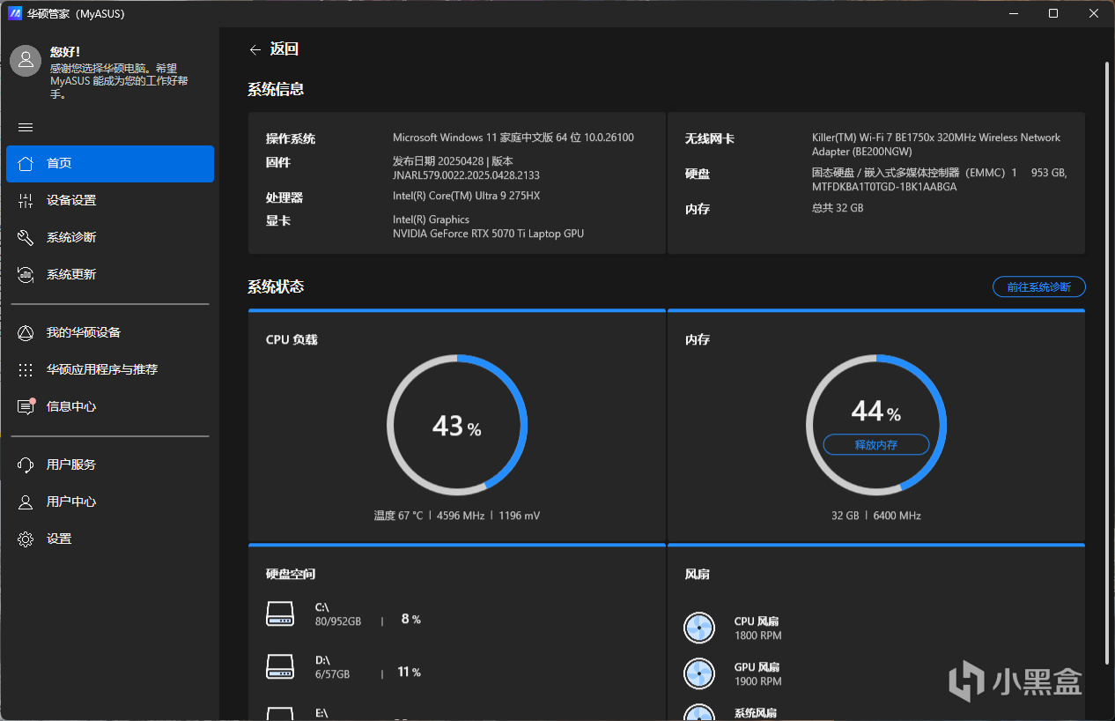Click the GPU 风扇 fan icon
The image size is (1115, 721).
[699, 673]
